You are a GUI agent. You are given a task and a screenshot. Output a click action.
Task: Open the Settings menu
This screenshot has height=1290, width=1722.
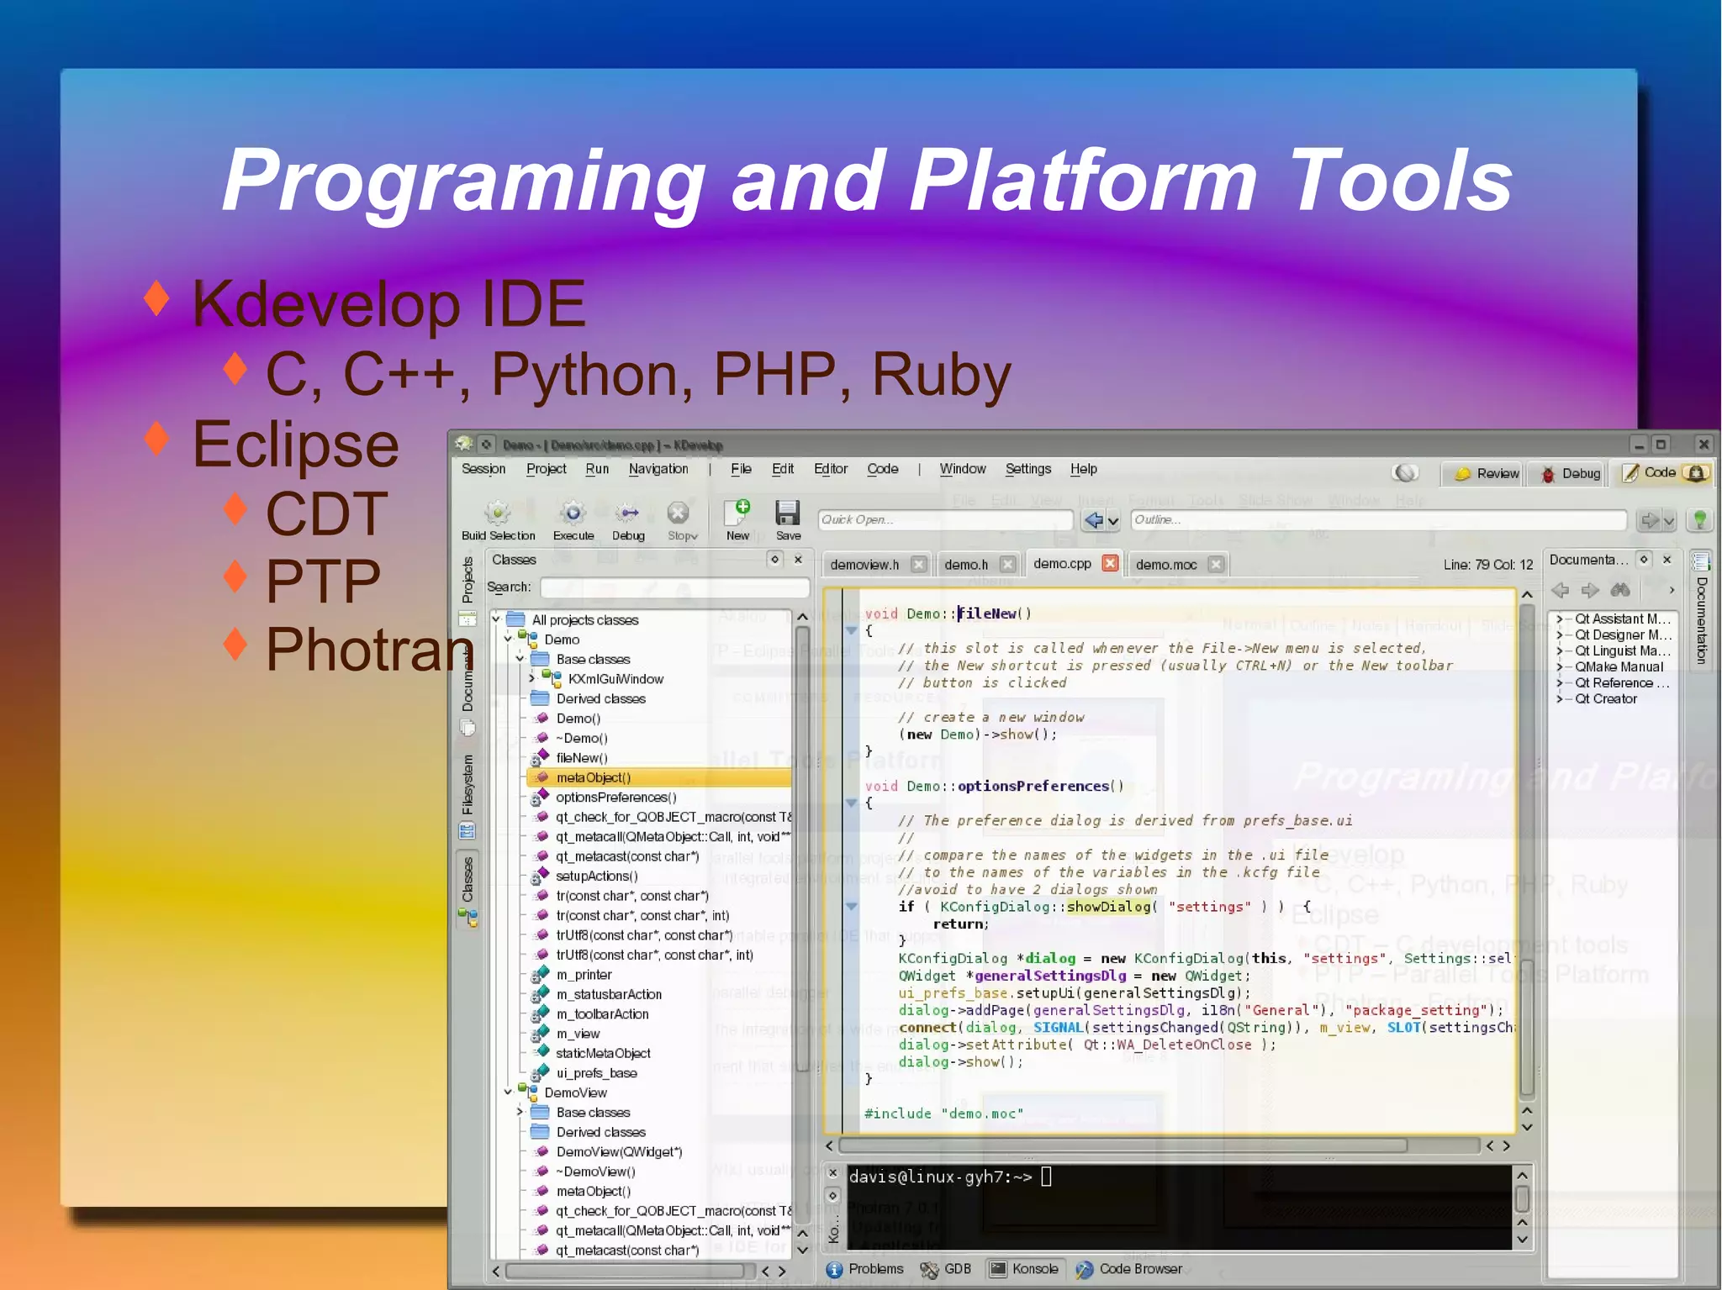[x=1028, y=469]
